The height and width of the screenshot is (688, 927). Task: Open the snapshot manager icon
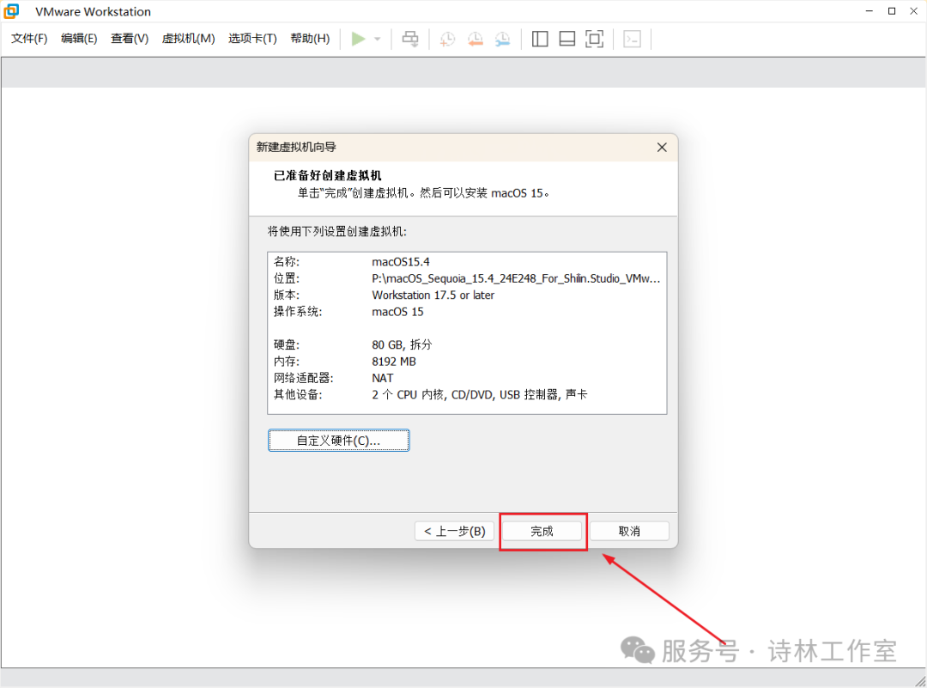pyautogui.click(x=502, y=39)
